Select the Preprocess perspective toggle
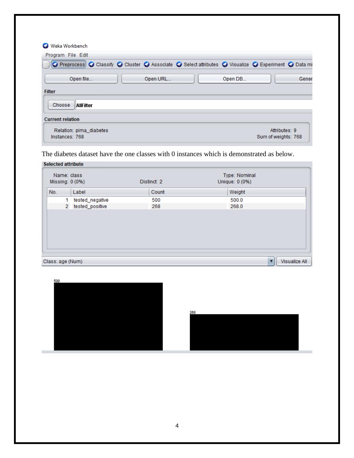 68,65
